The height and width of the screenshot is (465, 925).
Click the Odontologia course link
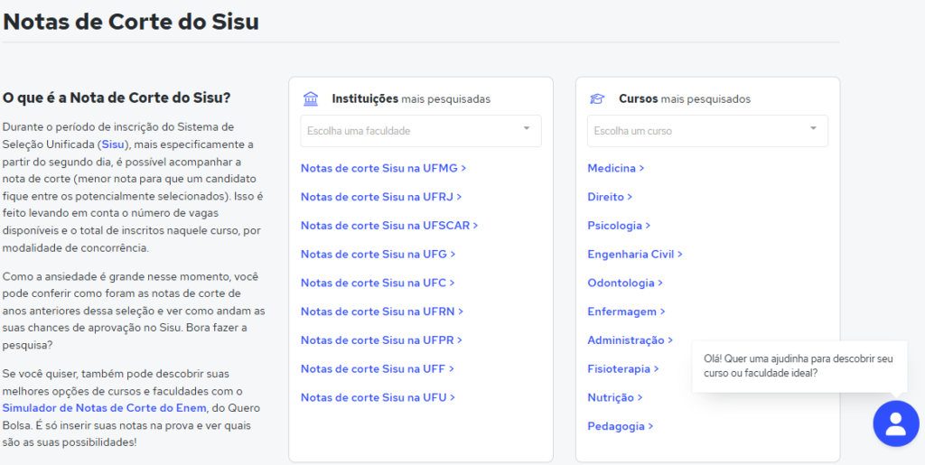(x=624, y=283)
